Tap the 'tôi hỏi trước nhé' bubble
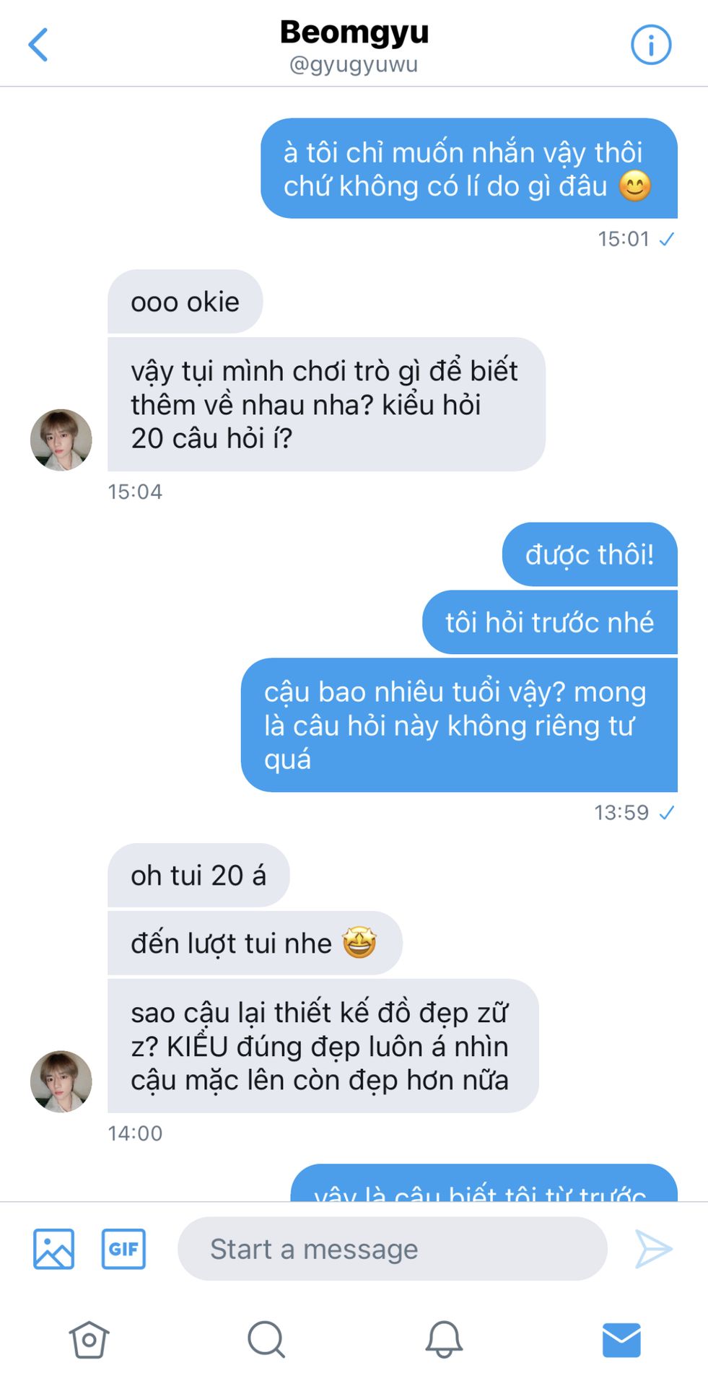708x1386 pixels. pyautogui.click(x=549, y=622)
